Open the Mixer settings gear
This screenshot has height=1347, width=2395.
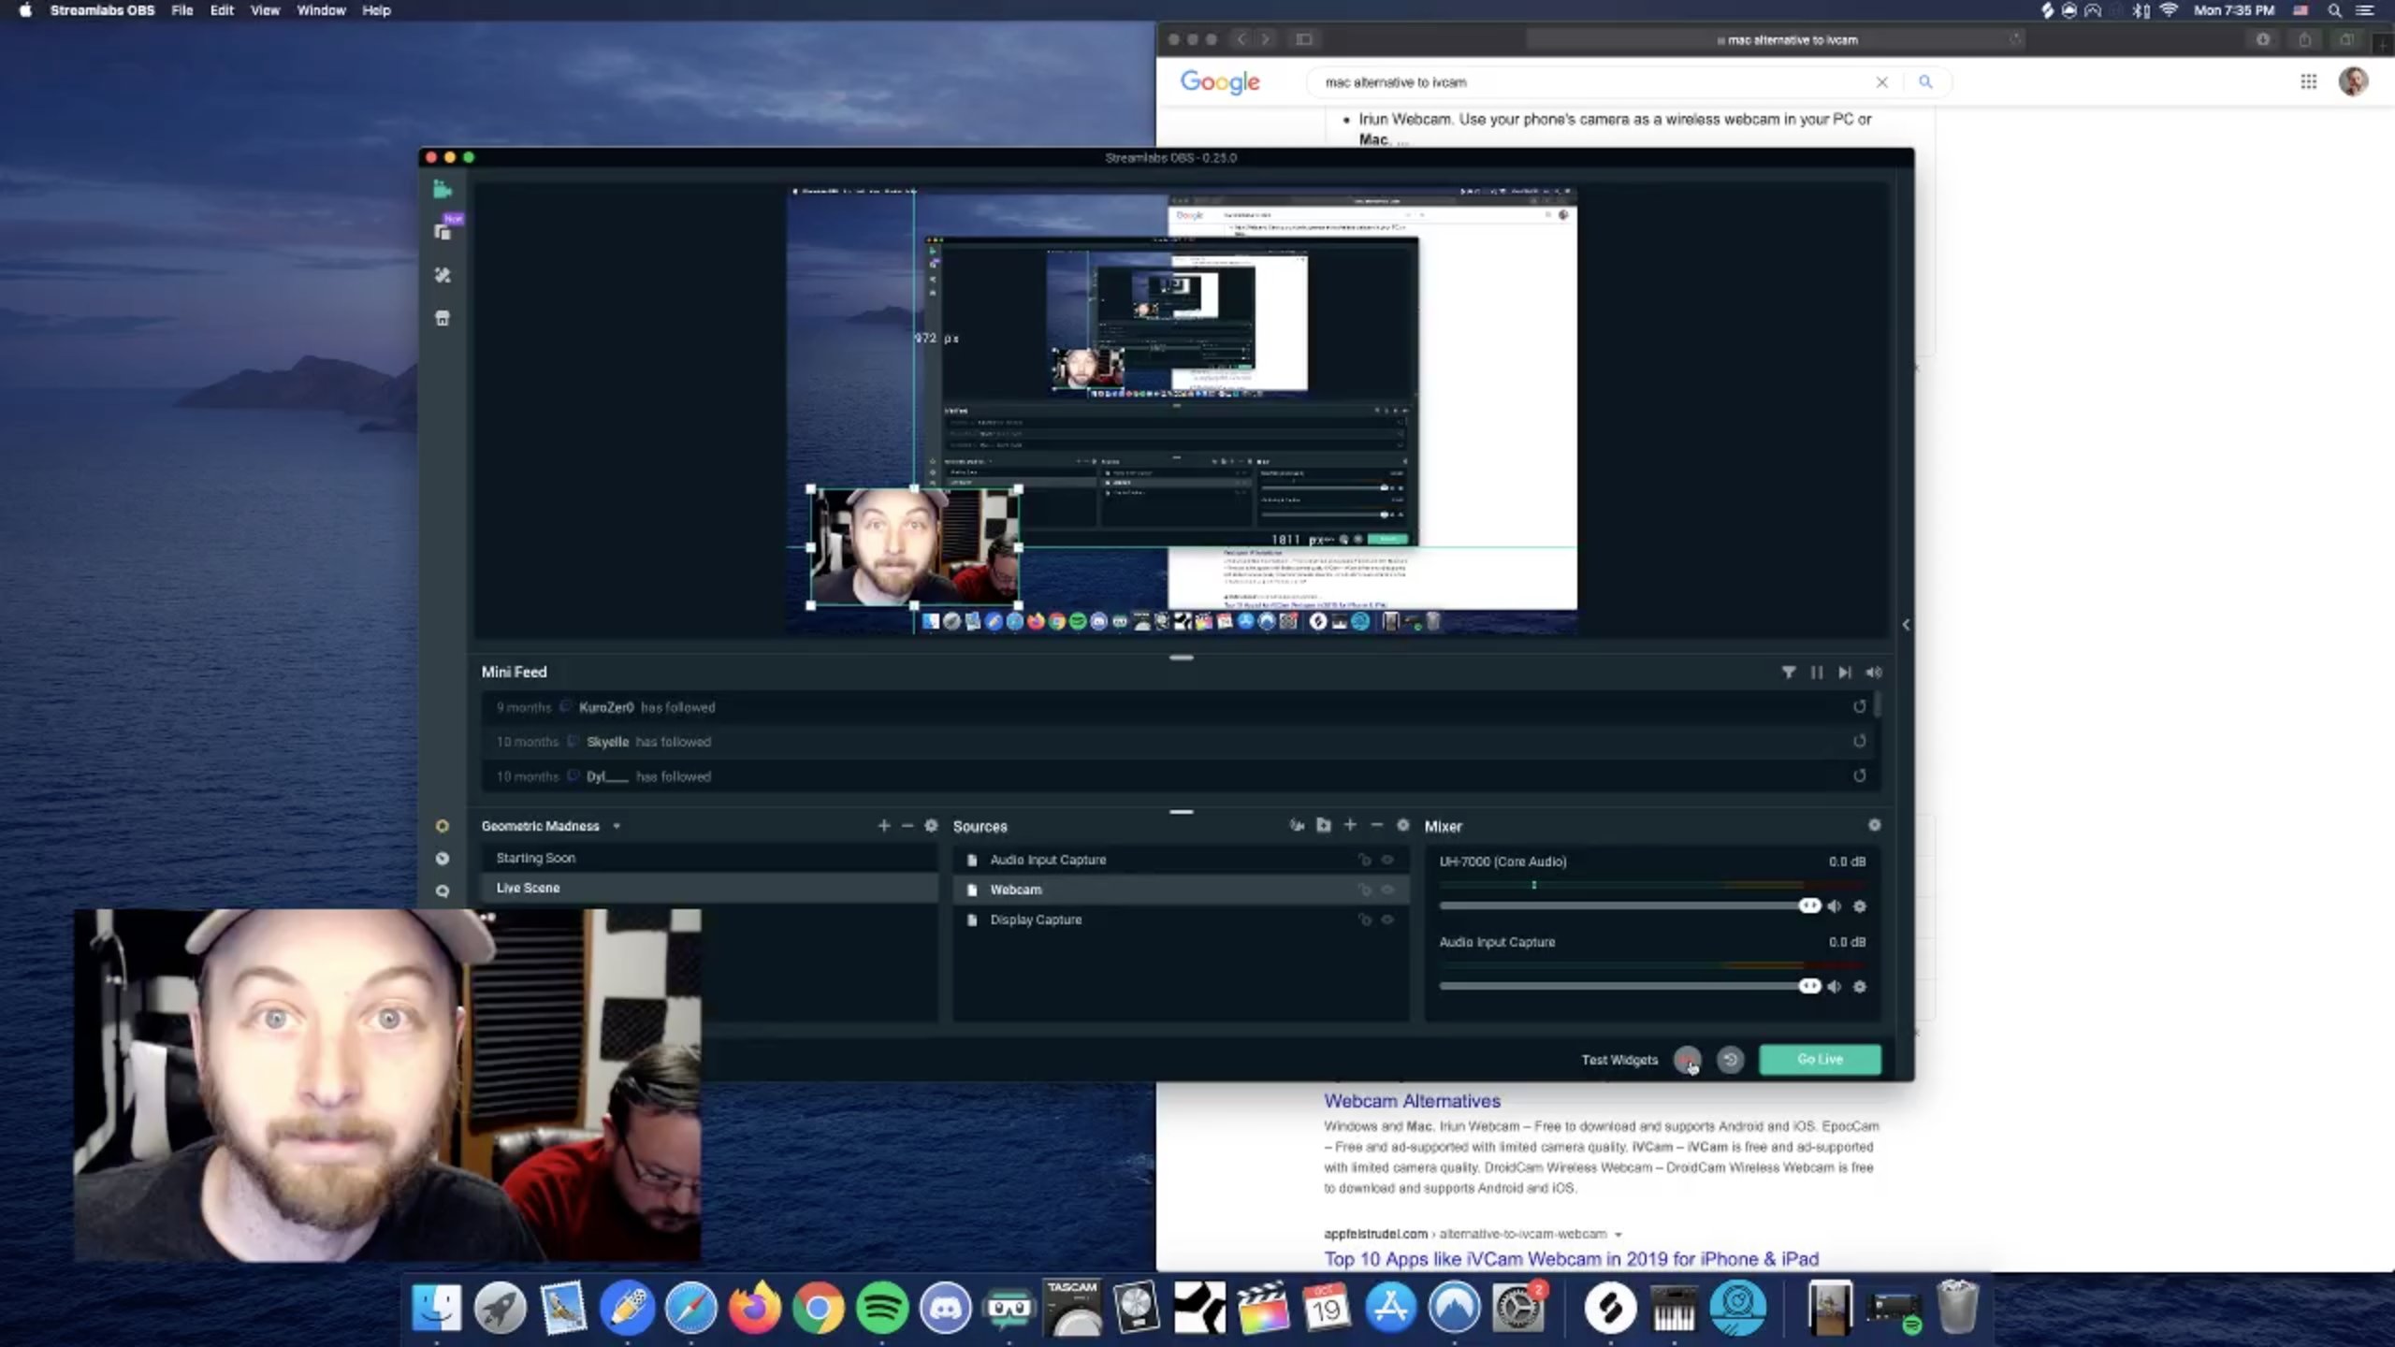[x=1874, y=825]
